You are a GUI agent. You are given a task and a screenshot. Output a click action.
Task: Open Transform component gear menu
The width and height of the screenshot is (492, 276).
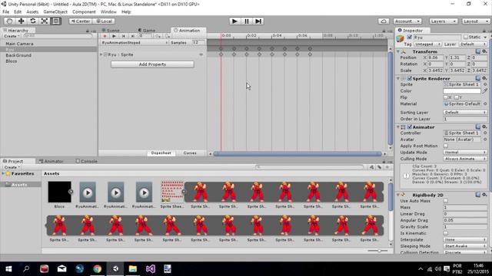[x=485, y=51]
